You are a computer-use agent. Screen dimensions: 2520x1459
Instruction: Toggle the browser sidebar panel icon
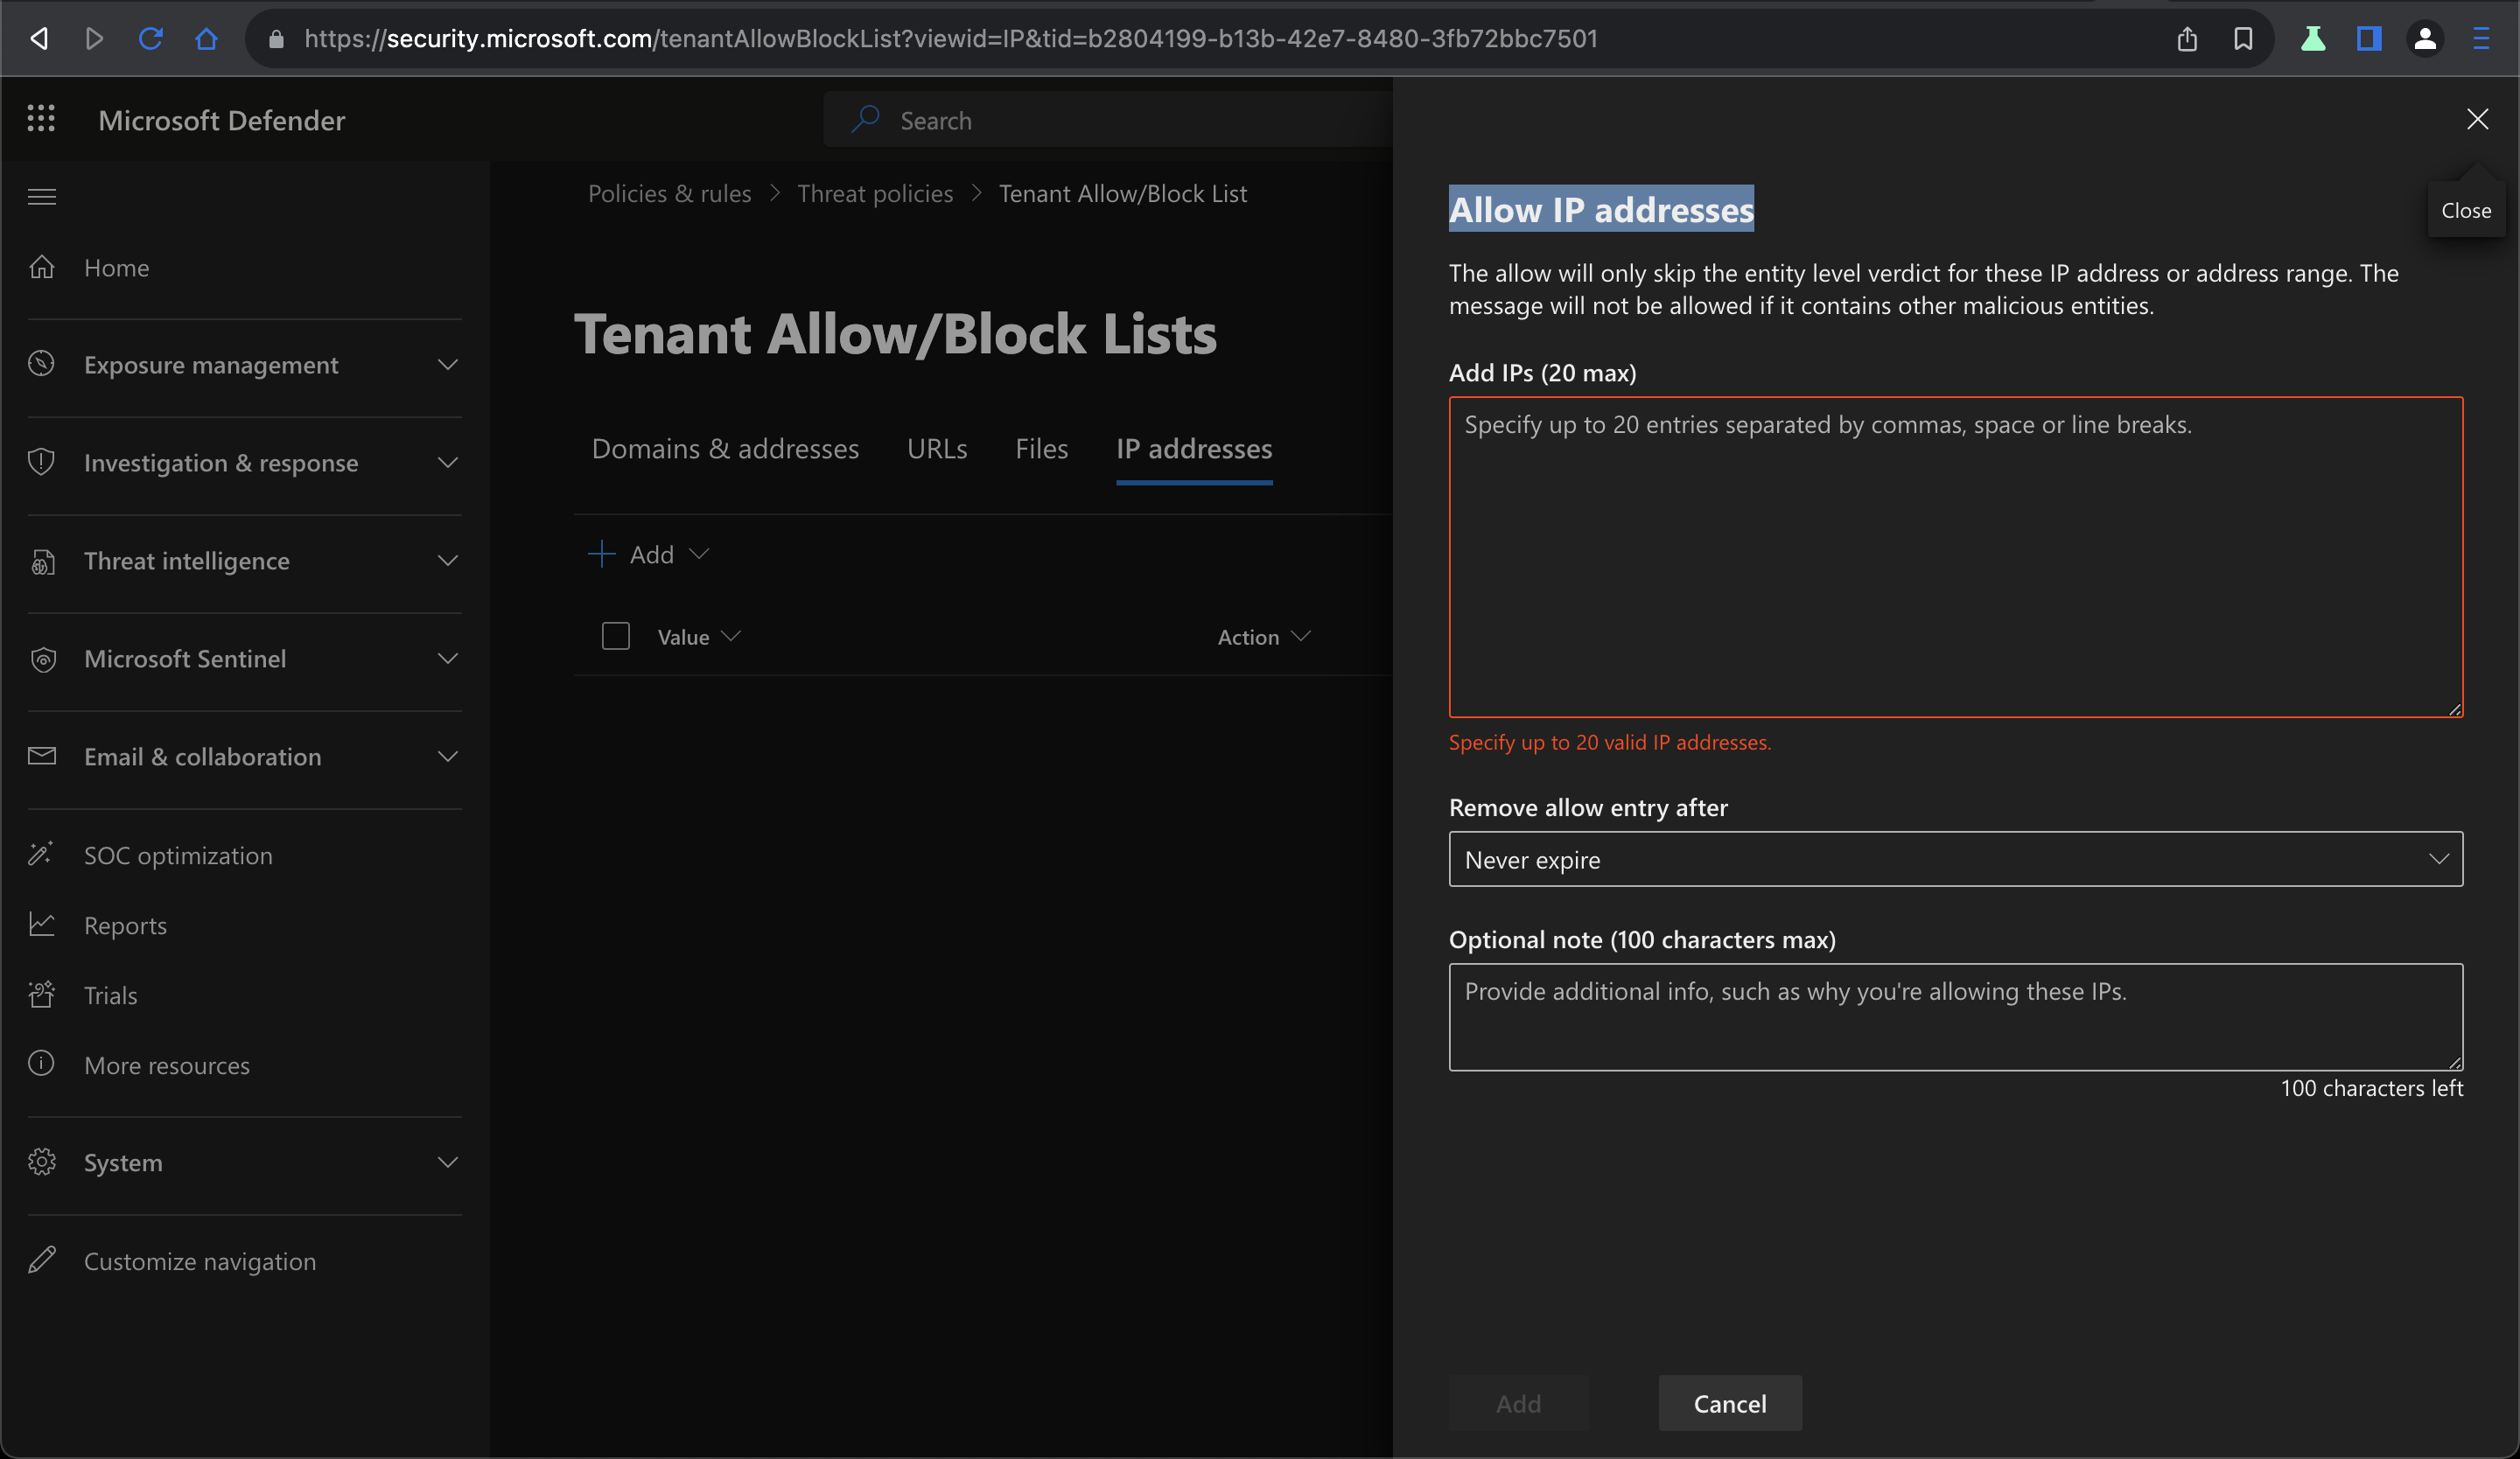(2369, 38)
